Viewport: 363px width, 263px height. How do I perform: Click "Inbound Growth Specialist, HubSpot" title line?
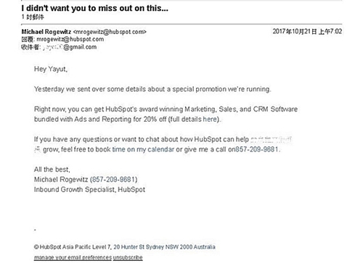point(89,190)
